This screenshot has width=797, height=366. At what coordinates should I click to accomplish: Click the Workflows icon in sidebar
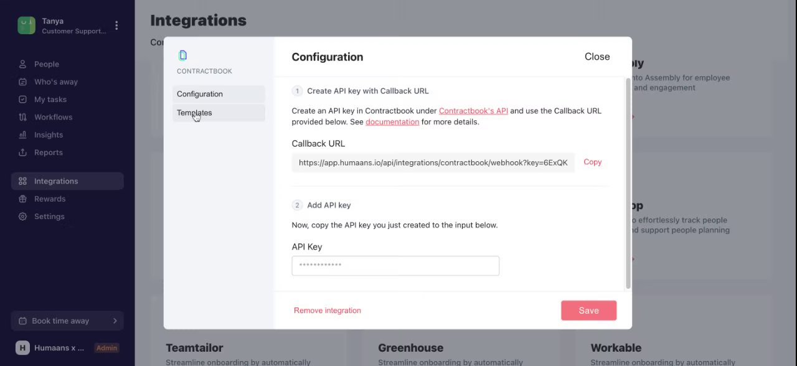[23, 117]
